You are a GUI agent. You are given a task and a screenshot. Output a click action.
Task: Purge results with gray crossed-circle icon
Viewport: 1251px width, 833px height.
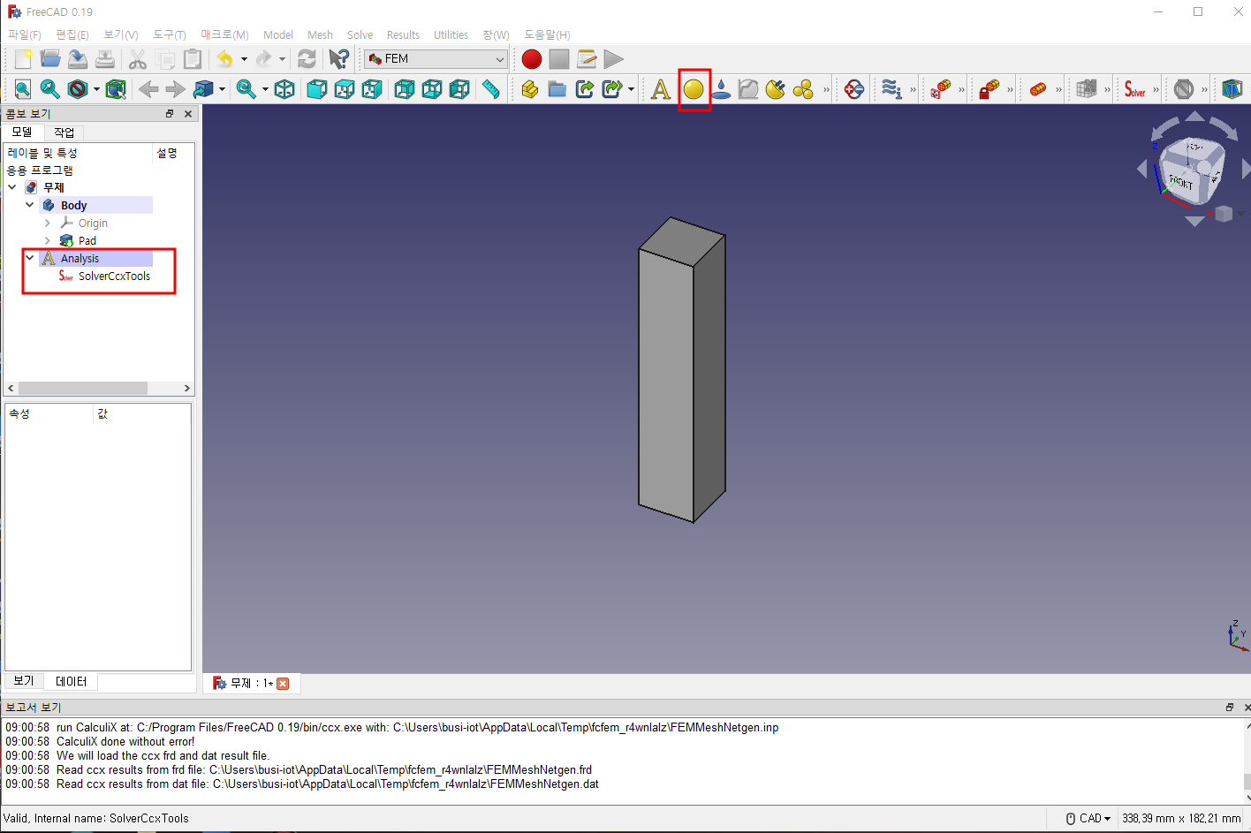click(x=1184, y=89)
